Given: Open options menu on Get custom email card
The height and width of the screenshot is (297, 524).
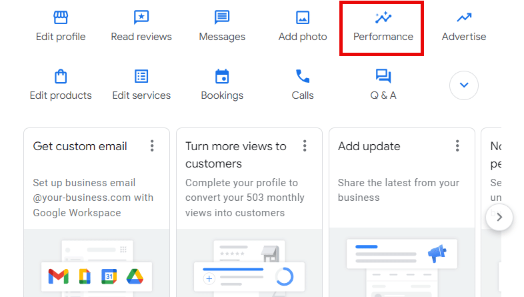Looking at the screenshot, I should [x=152, y=145].
